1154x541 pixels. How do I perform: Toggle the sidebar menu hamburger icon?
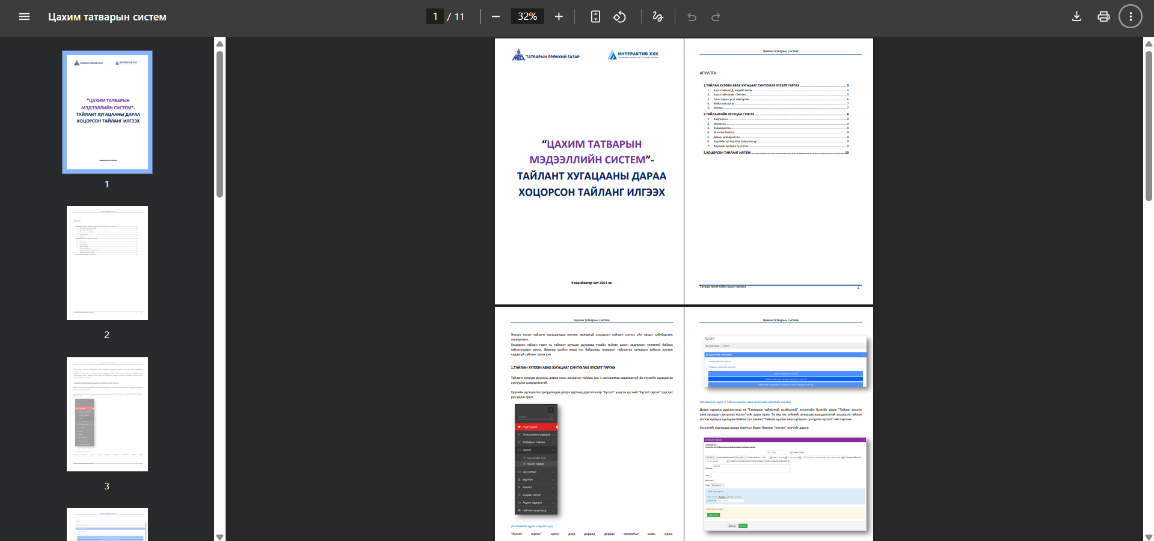pyautogui.click(x=24, y=17)
